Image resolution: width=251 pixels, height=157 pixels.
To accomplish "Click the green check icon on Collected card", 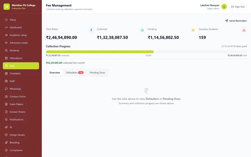I will 142,30.
